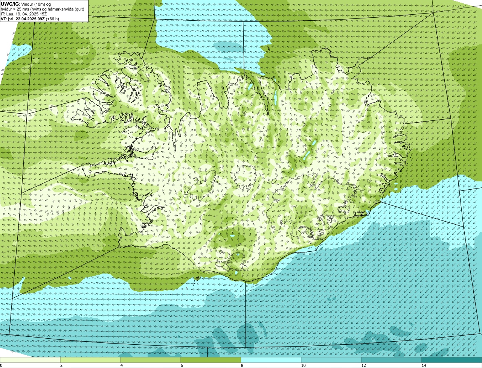482x368 pixels.
Task: Click the "2" tick label on the color scale
Action: pyautogui.click(x=61, y=365)
